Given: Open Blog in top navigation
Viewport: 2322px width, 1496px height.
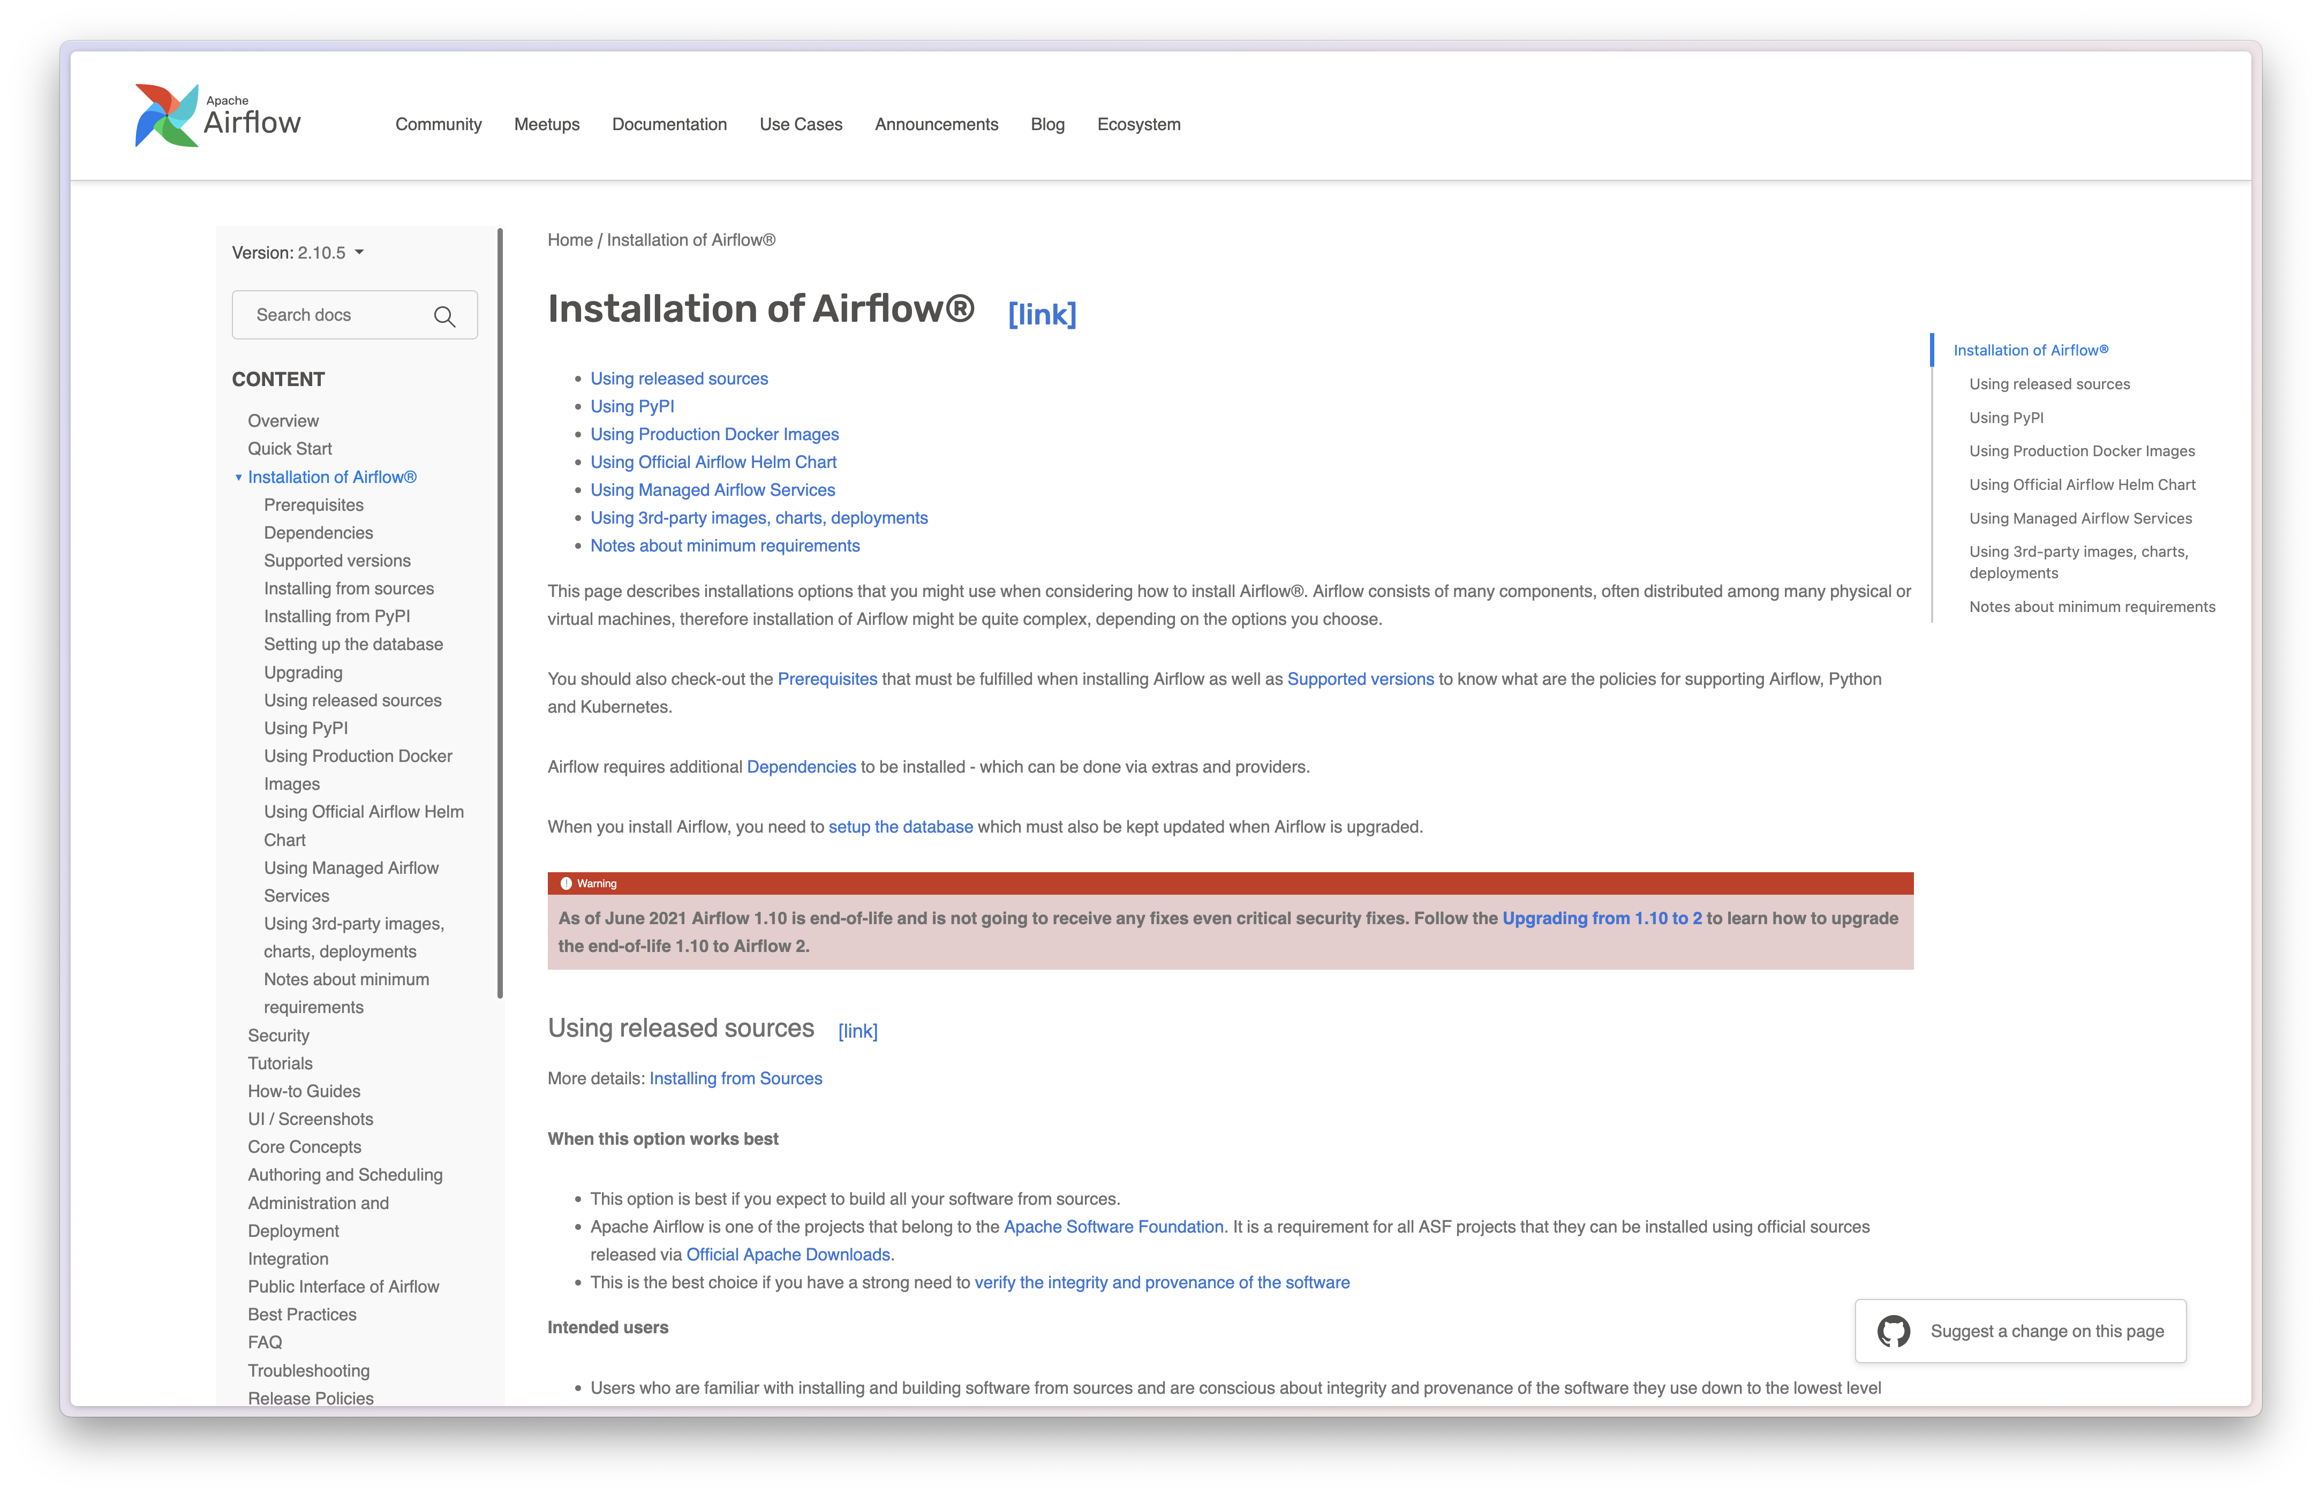Looking at the screenshot, I should (1047, 124).
